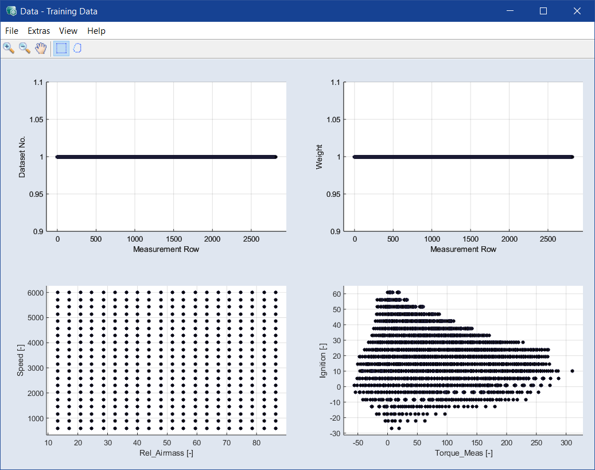595x470 pixels.
Task: Click inside the Dataset No. plot
Action: (x=166, y=126)
